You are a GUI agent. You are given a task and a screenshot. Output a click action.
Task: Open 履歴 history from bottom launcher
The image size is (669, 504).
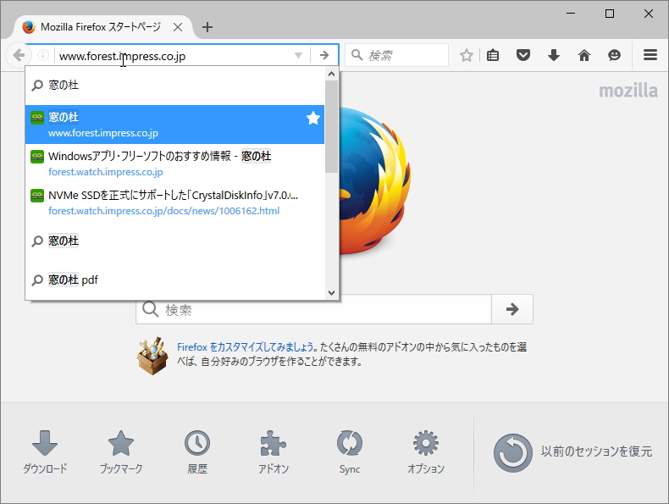[x=197, y=452]
